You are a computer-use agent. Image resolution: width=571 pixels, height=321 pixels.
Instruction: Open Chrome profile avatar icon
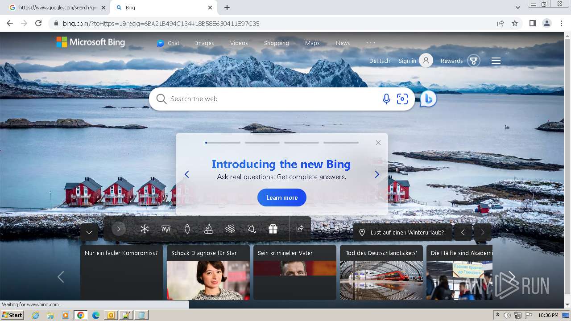click(546, 23)
